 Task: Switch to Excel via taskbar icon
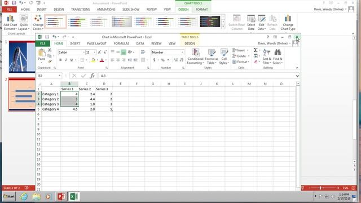74,197
